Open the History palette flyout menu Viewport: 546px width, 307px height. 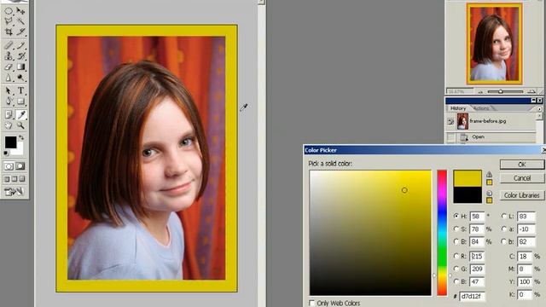coord(539,108)
